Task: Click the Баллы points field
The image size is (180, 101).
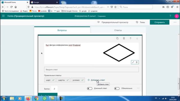Action: pos(54,89)
